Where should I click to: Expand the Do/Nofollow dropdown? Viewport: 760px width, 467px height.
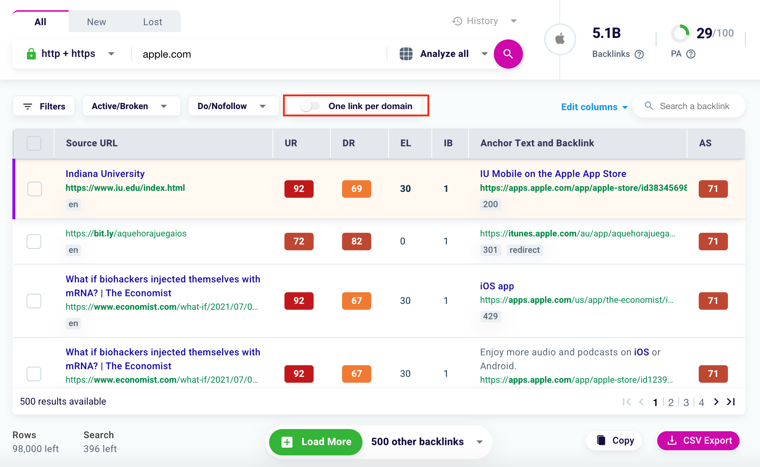(x=233, y=106)
